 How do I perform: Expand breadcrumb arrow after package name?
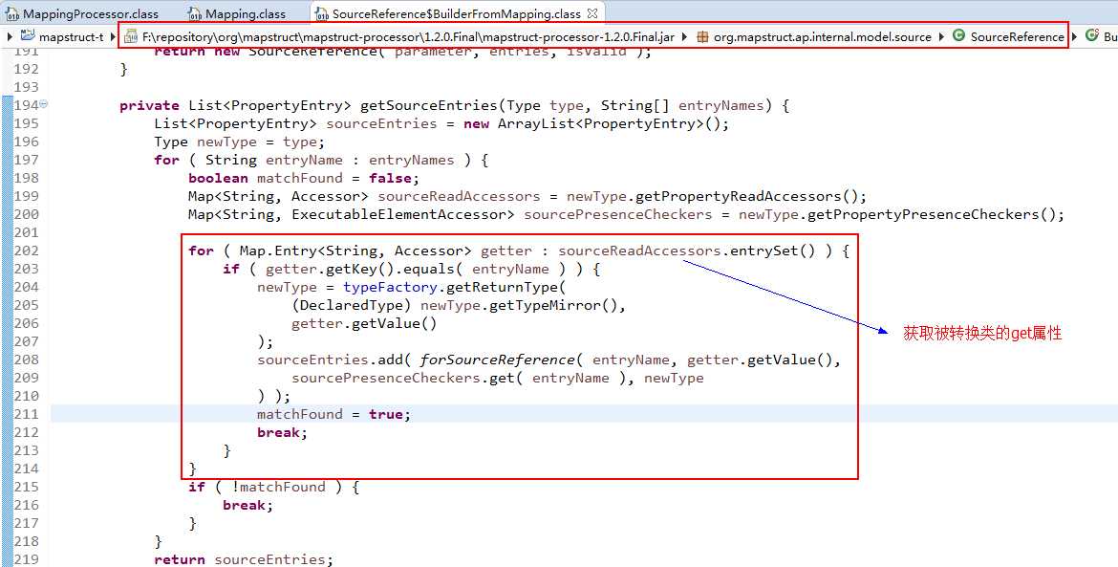942,36
